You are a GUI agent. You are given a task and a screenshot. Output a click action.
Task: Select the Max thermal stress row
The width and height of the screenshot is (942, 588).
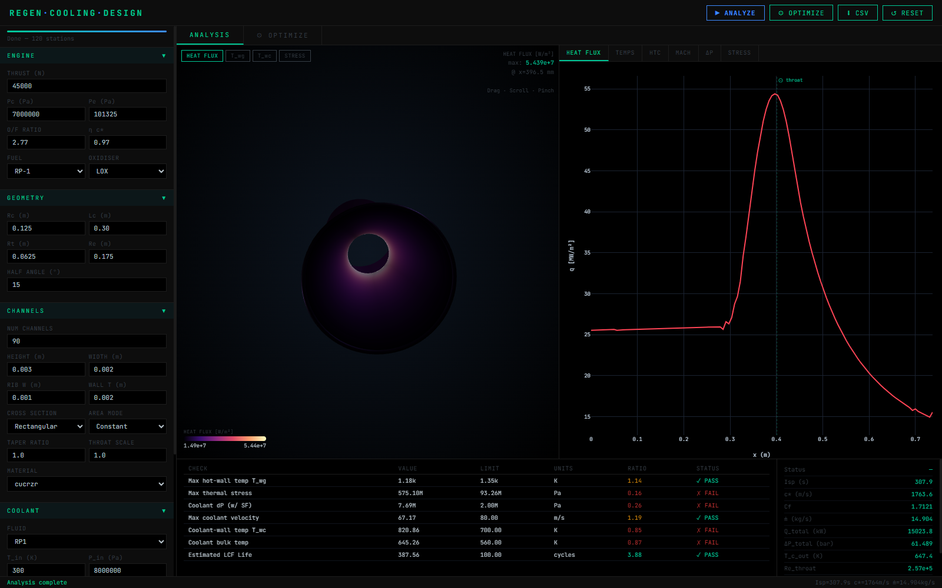(x=476, y=493)
